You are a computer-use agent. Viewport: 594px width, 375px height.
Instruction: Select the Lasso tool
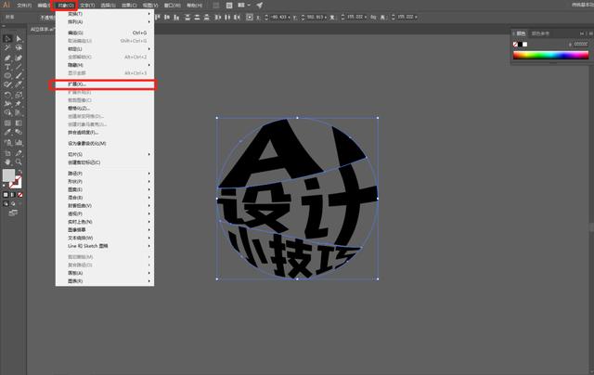coord(19,47)
